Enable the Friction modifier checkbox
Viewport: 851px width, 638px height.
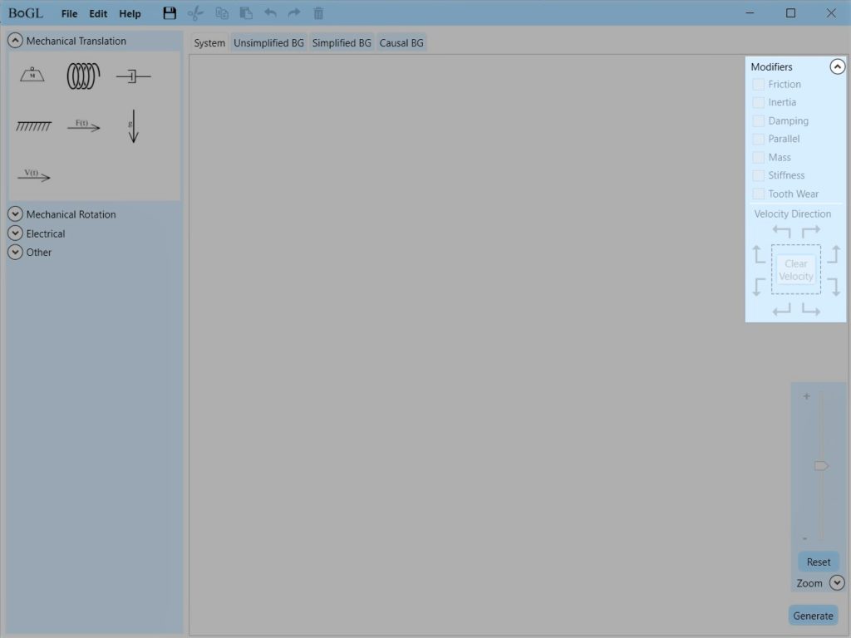coord(758,85)
